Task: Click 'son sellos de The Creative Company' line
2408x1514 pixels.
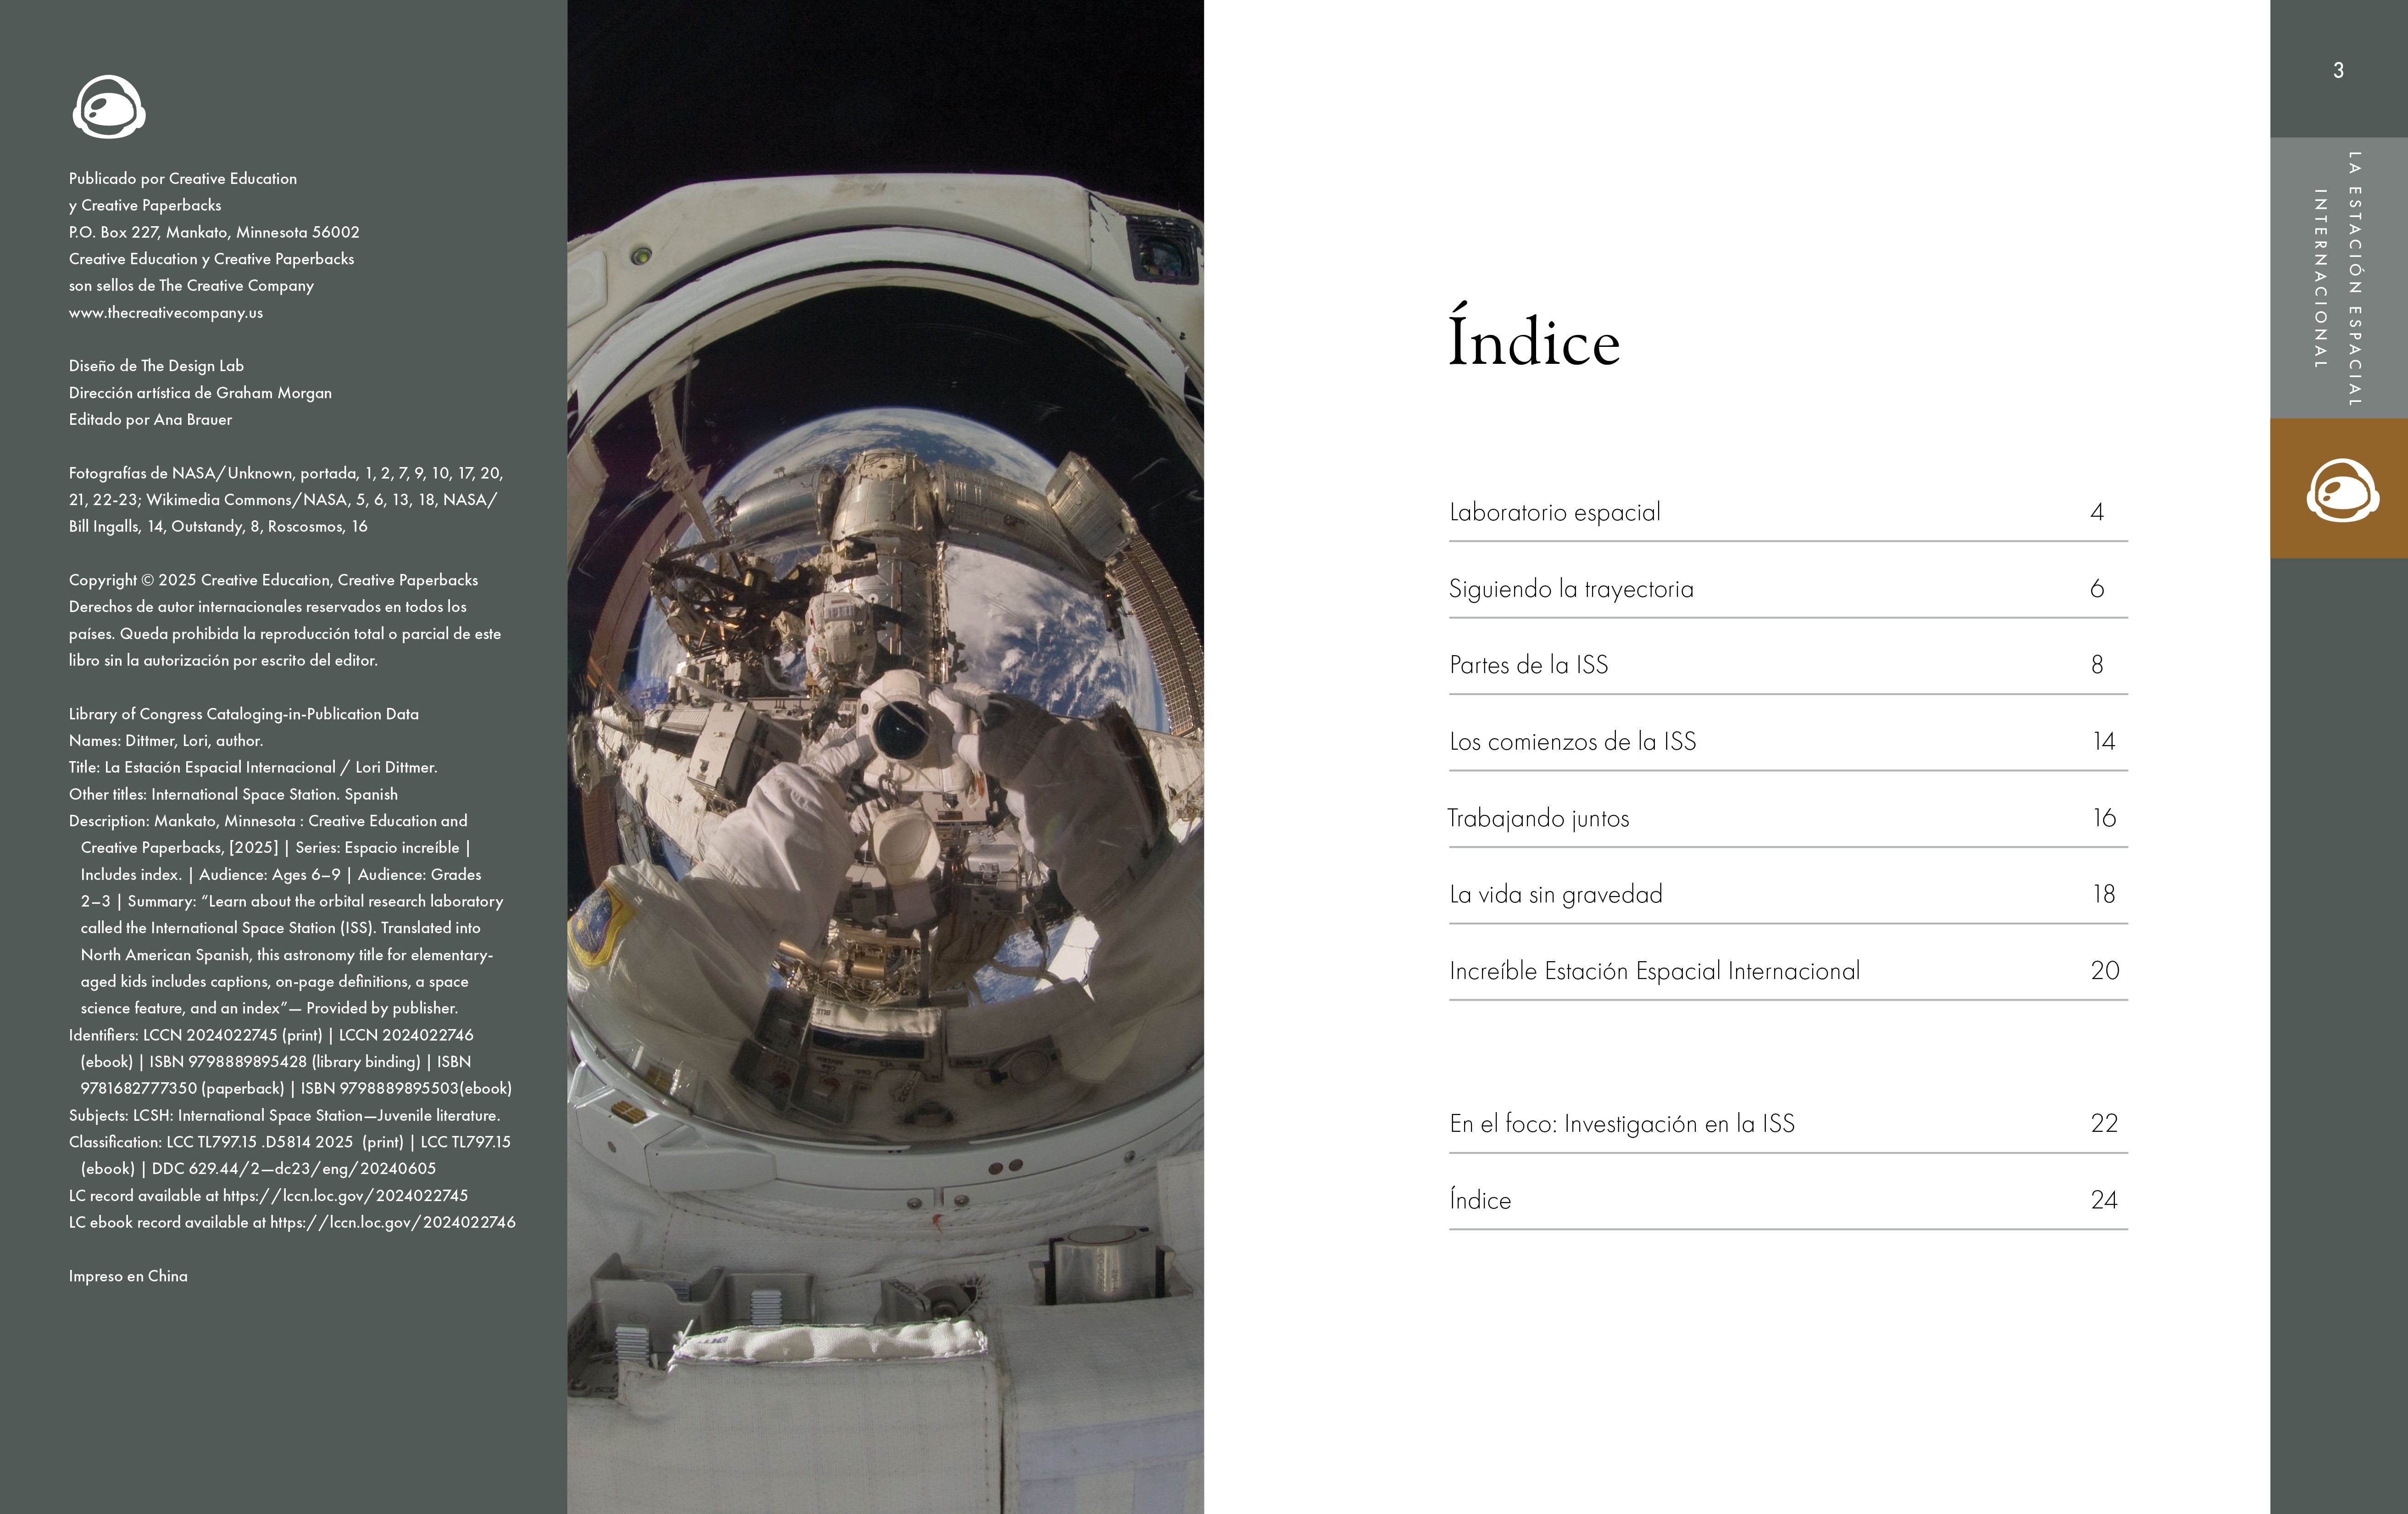Action: click(x=191, y=286)
